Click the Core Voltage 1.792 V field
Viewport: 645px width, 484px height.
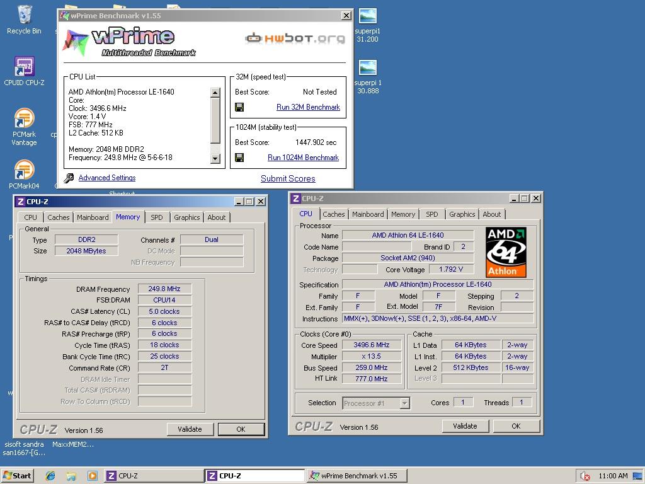click(451, 269)
